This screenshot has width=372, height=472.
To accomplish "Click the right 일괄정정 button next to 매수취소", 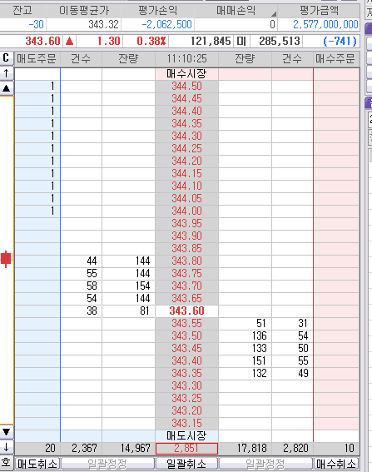I will pyautogui.click(x=265, y=464).
